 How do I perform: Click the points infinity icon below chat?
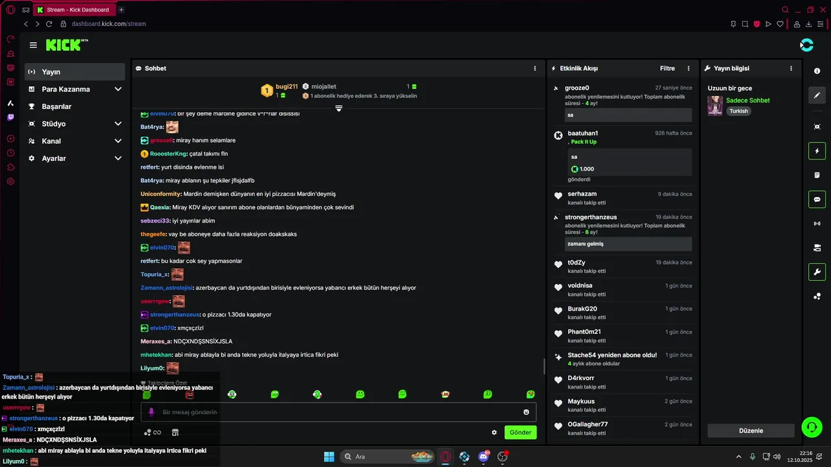point(153,433)
